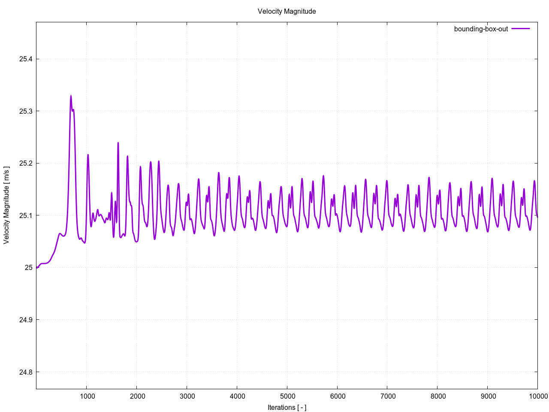Click the 4000 tick label on x-axis
The width and height of the screenshot is (549, 412).
(237, 396)
